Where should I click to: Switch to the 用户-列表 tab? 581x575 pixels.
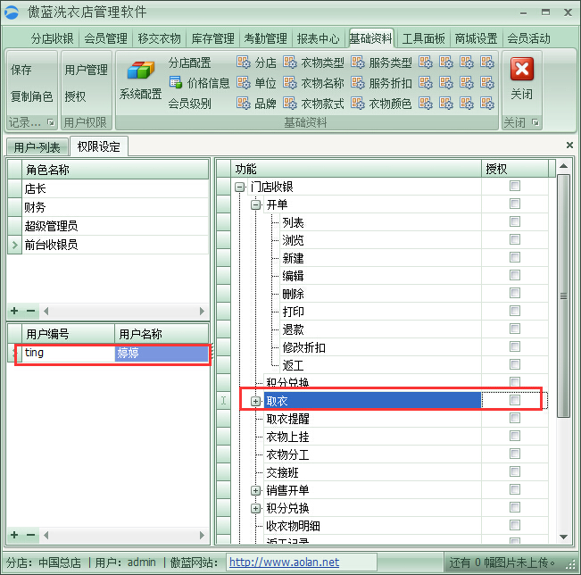pos(37,147)
